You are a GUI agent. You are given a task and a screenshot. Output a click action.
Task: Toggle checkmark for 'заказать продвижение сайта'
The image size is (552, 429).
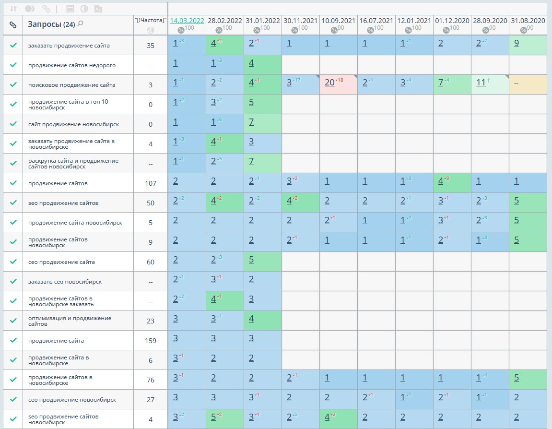(x=13, y=46)
